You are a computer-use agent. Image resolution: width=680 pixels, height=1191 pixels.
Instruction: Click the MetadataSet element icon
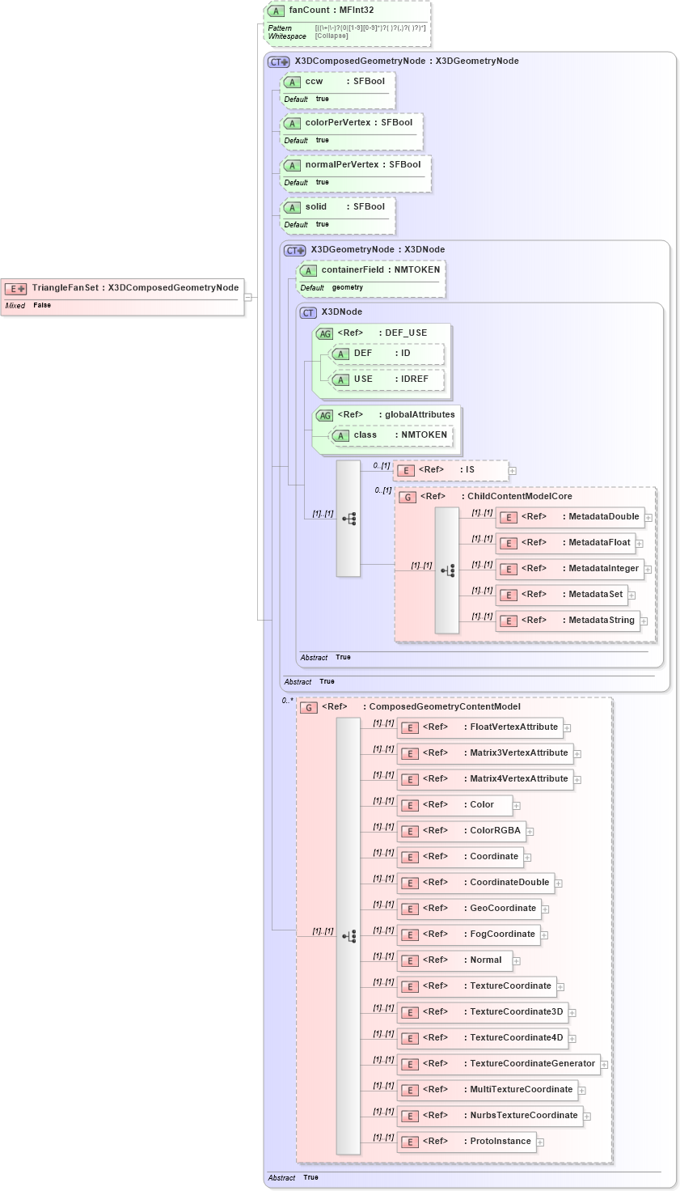click(509, 595)
